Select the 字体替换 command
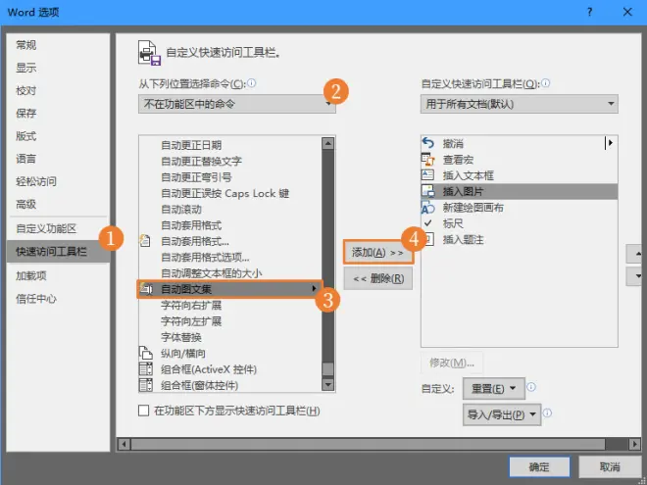 230,337
